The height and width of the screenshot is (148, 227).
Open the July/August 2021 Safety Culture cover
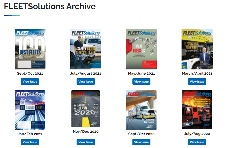(85, 49)
